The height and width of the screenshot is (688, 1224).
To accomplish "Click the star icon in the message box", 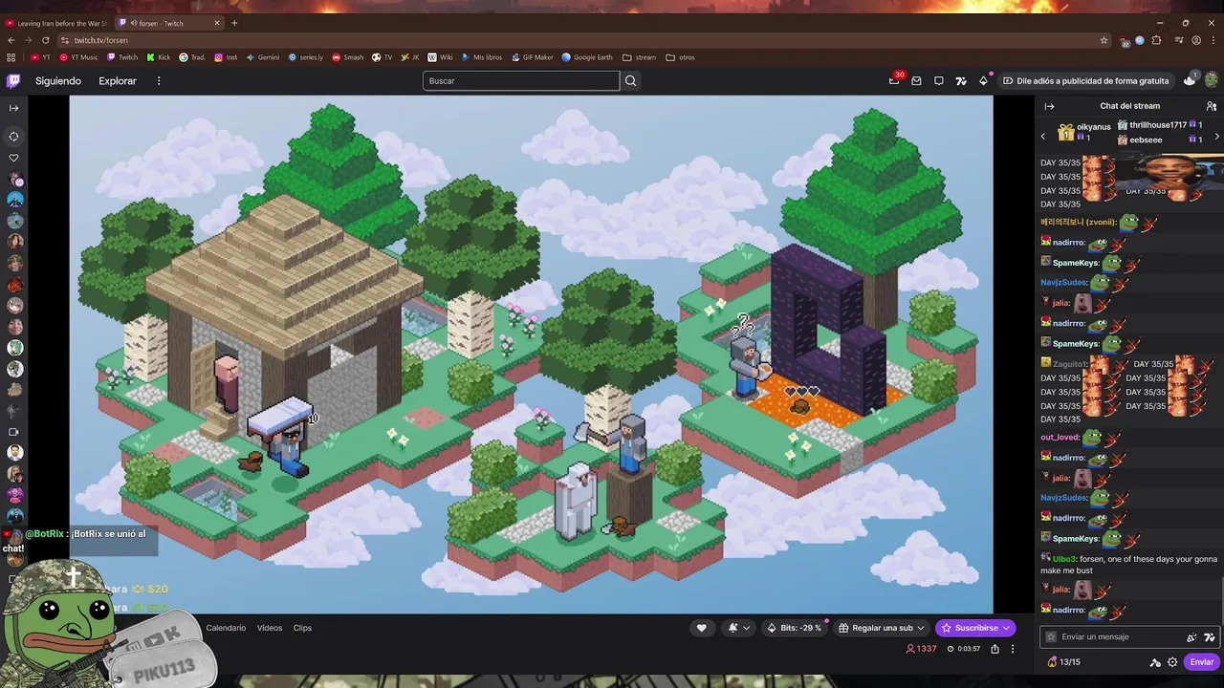I will click(x=1051, y=637).
